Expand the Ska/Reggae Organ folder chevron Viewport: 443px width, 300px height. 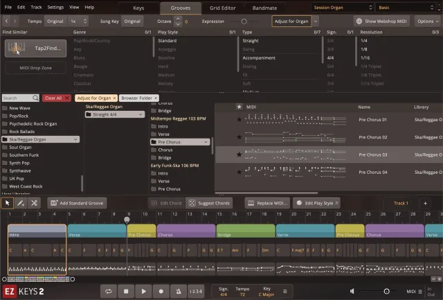pyautogui.click(x=75, y=139)
